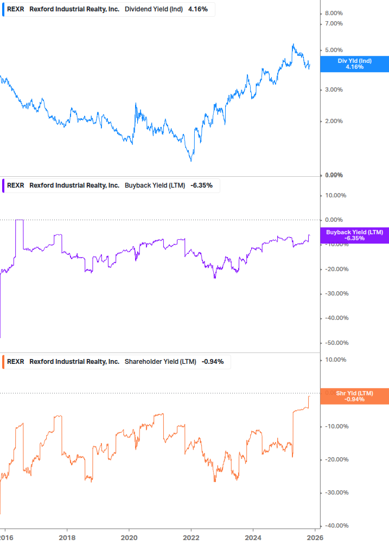Viewport: 389px width, 545px height.
Task: Click the 8.00% tick on the dividend yield axis
Action: tap(334, 13)
